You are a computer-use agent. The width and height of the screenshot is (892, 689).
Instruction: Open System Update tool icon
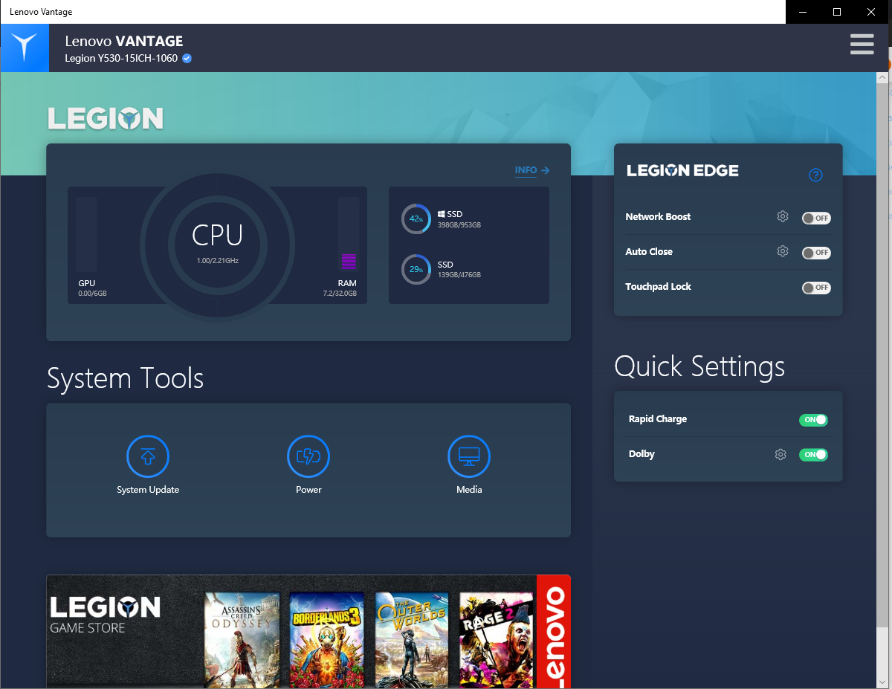[x=148, y=456]
